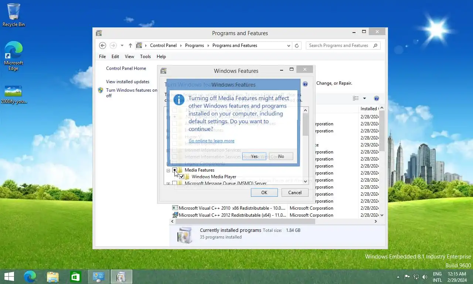Screen dimensions: 473x284
Task: Uncheck Windows Media Player feature
Action: (x=181, y=177)
